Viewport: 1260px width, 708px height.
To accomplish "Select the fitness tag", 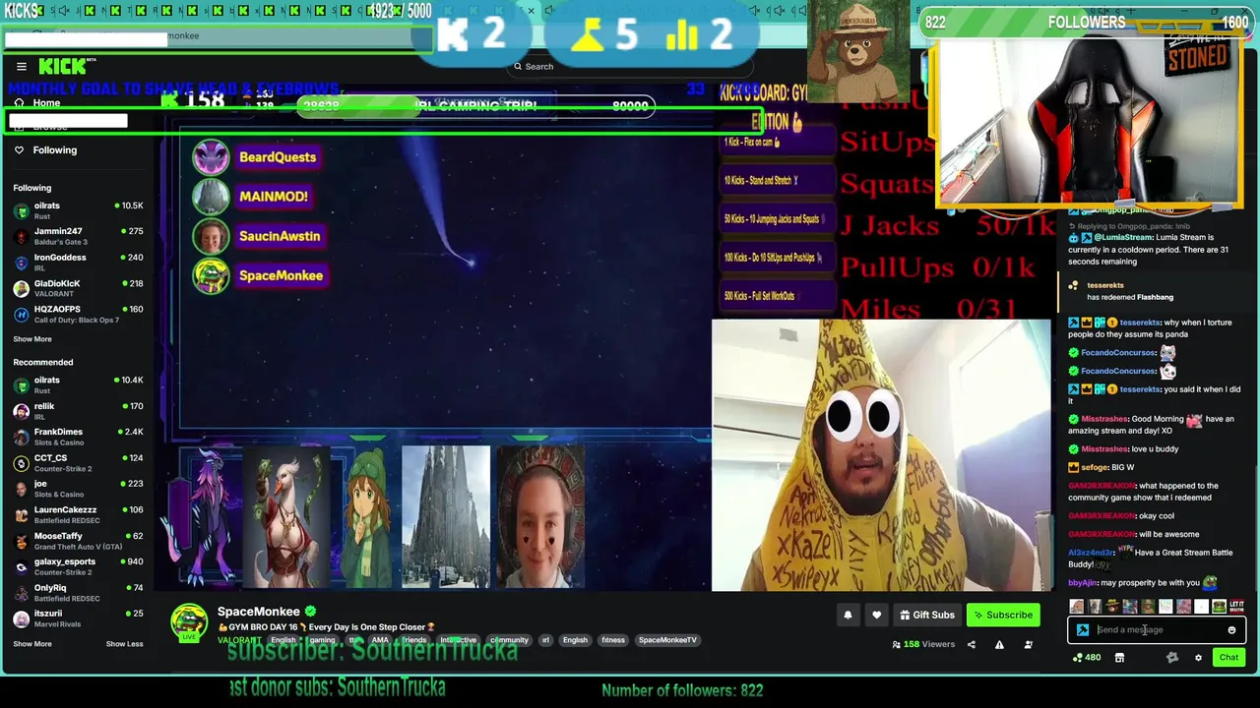I will [613, 641].
